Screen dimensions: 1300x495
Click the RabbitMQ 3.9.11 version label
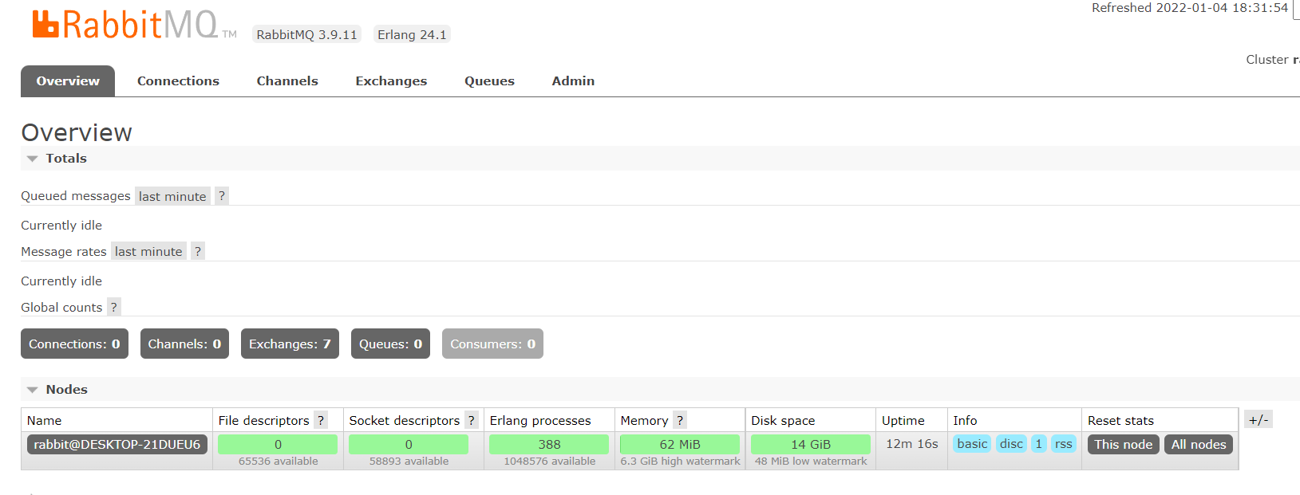pyautogui.click(x=306, y=34)
